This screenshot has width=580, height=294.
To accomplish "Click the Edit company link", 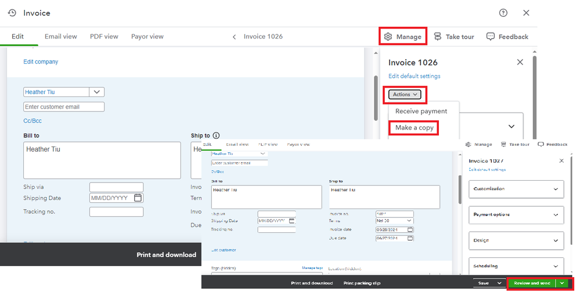I will (x=41, y=62).
